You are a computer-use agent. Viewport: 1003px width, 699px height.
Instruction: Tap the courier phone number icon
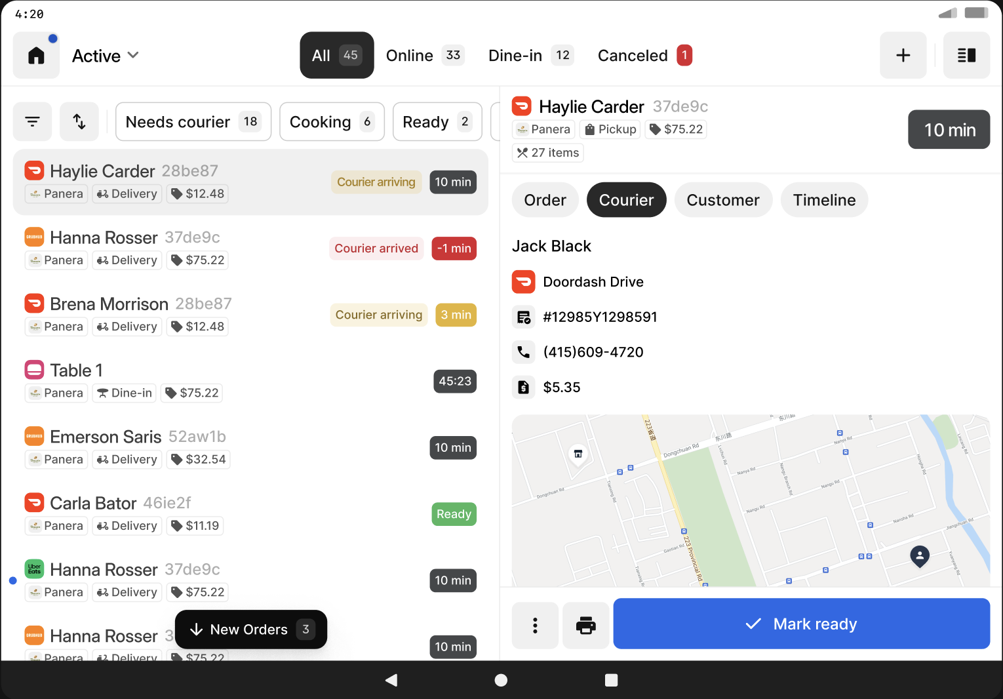(523, 352)
